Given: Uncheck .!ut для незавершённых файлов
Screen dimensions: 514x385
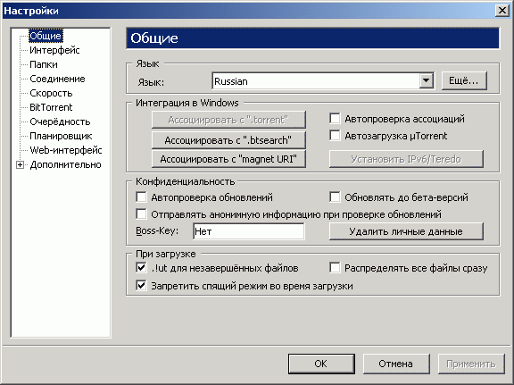Looking at the screenshot, I should pyautogui.click(x=141, y=268).
